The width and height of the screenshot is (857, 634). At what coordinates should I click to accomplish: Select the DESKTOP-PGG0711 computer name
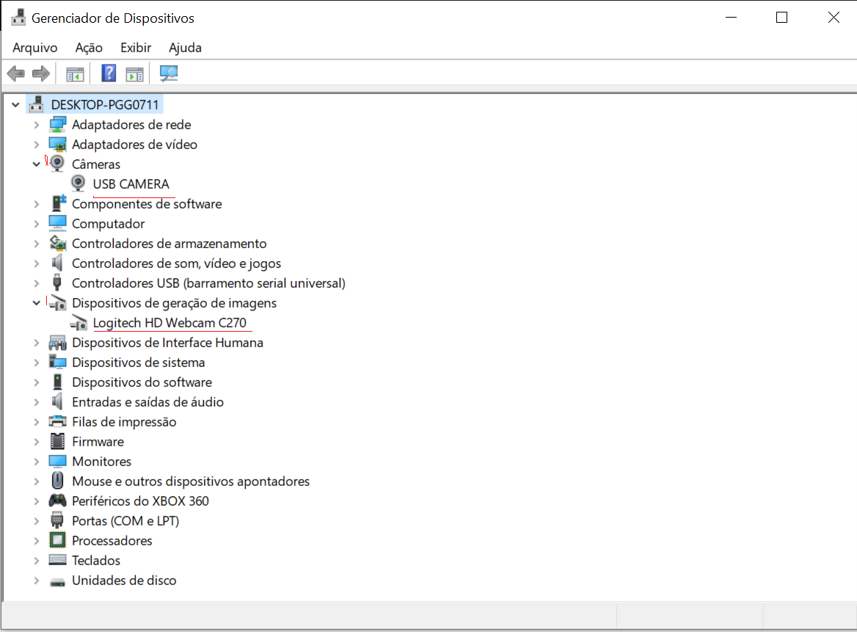[105, 104]
